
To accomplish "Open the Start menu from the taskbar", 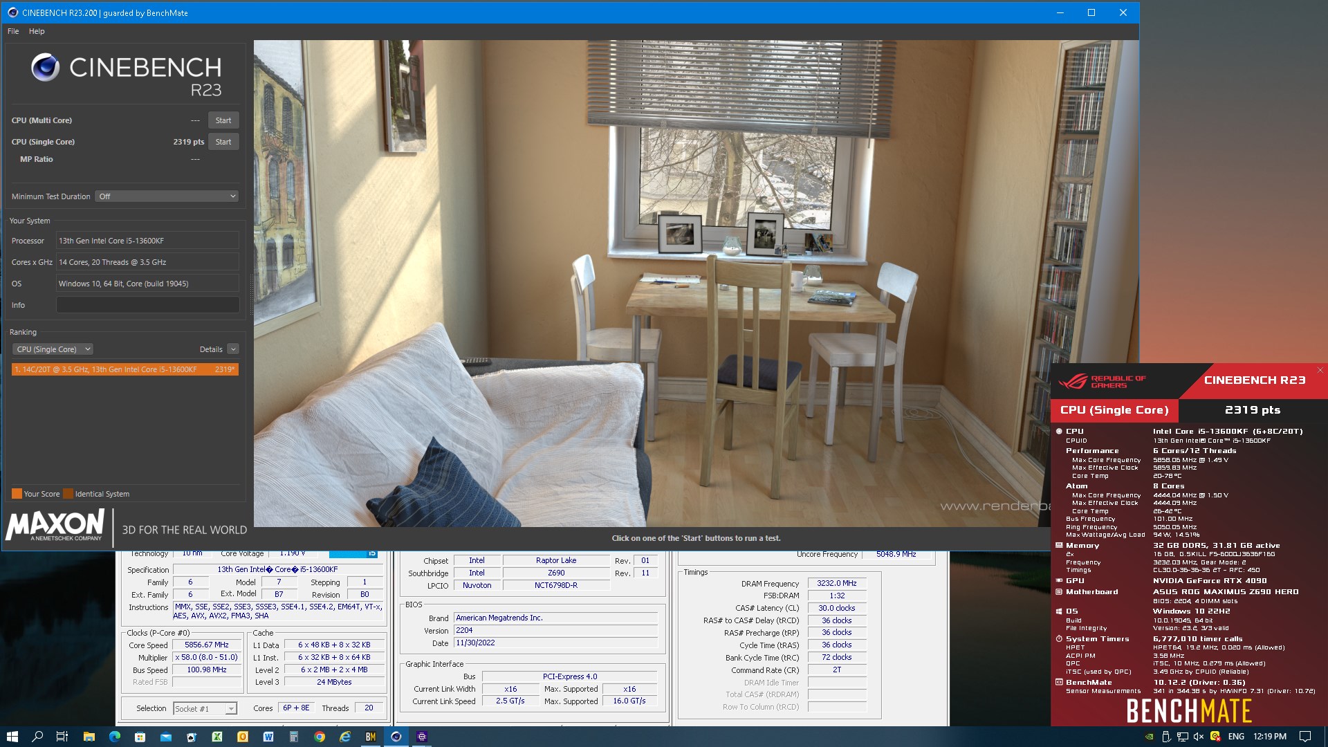I will tap(12, 737).
